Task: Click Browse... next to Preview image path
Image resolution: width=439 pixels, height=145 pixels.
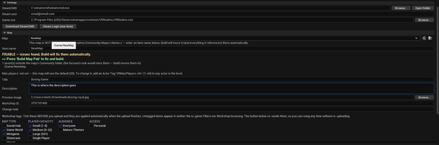Action: [424, 97]
